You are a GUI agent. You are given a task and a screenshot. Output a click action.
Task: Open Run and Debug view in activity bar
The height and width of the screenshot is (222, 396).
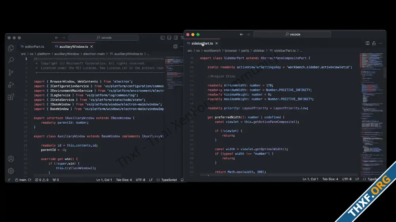[x=11, y=85]
